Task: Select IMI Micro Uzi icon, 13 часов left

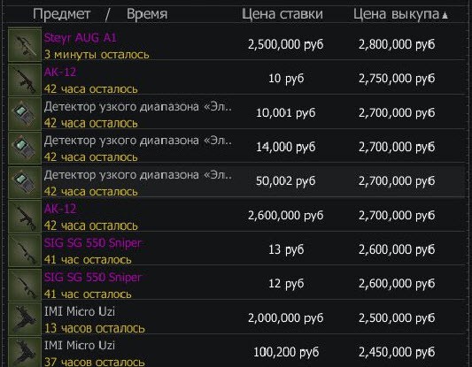Action: pyautogui.click(x=25, y=319)
